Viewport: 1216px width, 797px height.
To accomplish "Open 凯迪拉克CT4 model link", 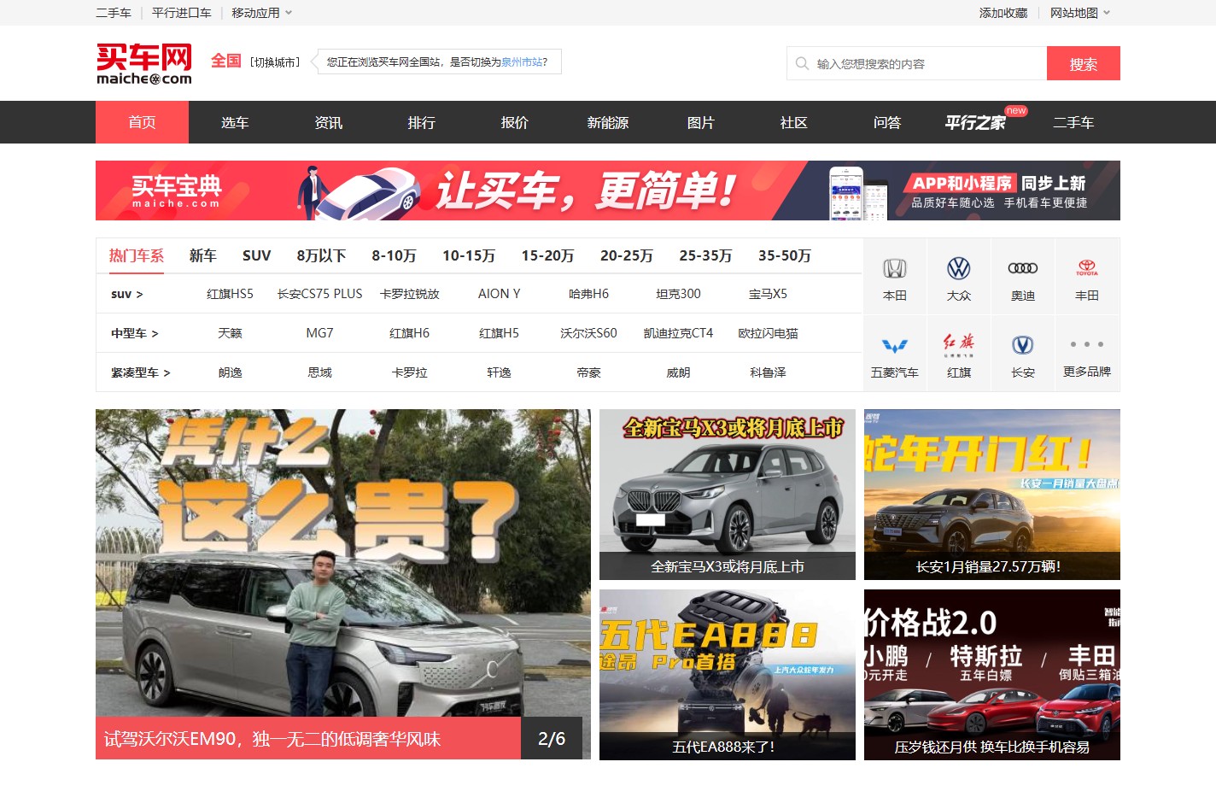I will (678, 333).
